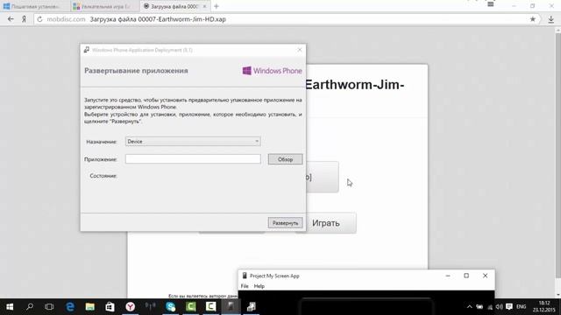Close the Application Deployment dialog
This screenshot has height=315, width=561.
(300, 50)
